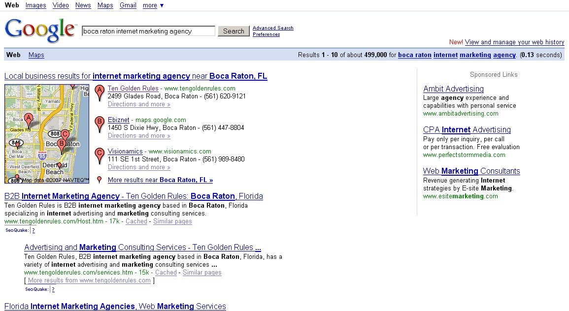Click the 'marketing' keyword link in results bar
The width and height of the screenshot is (569, 311).
pyautogui.click(x=475, y=55)
